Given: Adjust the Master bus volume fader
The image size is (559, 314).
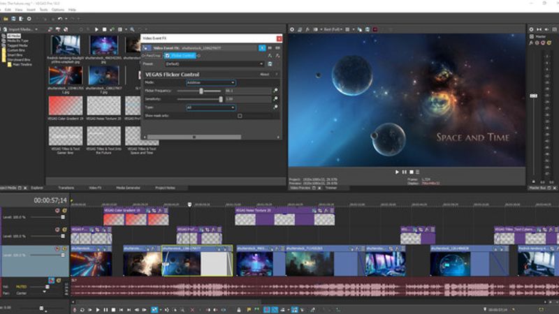Looking at the screenshot, I should tap(533, 96).
